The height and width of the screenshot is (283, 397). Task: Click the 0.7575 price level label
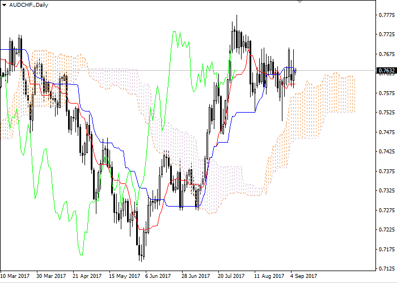point(387,93)
